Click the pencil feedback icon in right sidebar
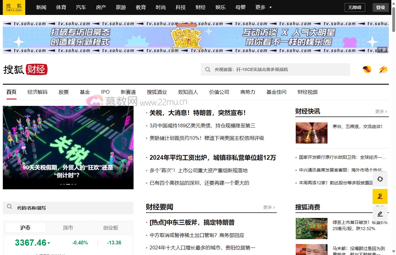 pyautogui.click(x=380, y=214)
